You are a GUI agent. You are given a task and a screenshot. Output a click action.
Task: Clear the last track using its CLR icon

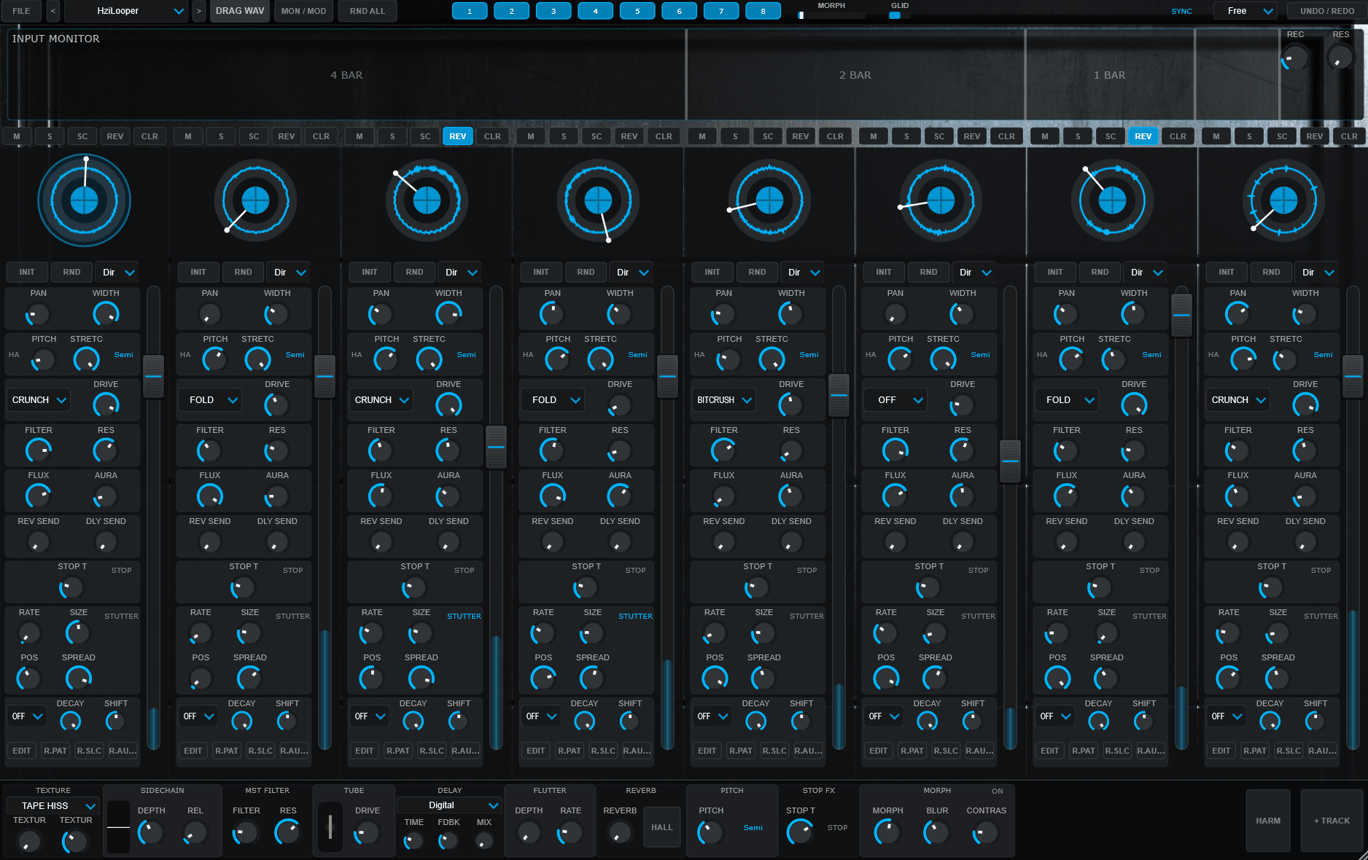[1349, 136]
